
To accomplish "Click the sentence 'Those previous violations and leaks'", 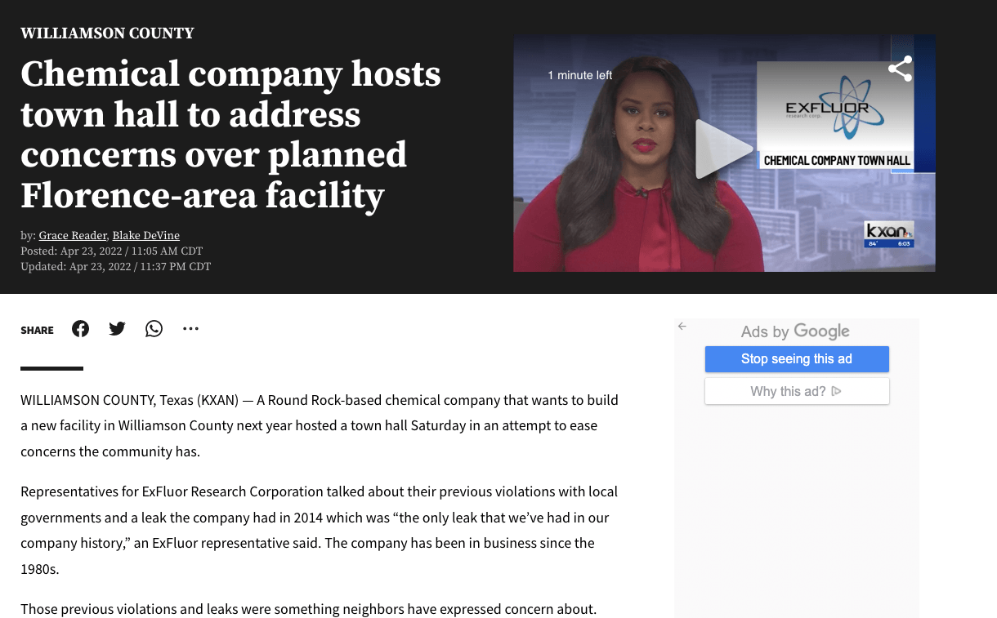I will coord(309,609).
